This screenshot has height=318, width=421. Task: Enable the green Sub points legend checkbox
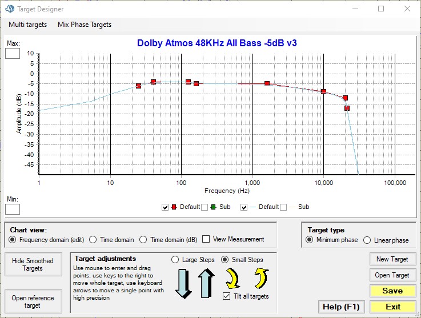coord(205,207)
